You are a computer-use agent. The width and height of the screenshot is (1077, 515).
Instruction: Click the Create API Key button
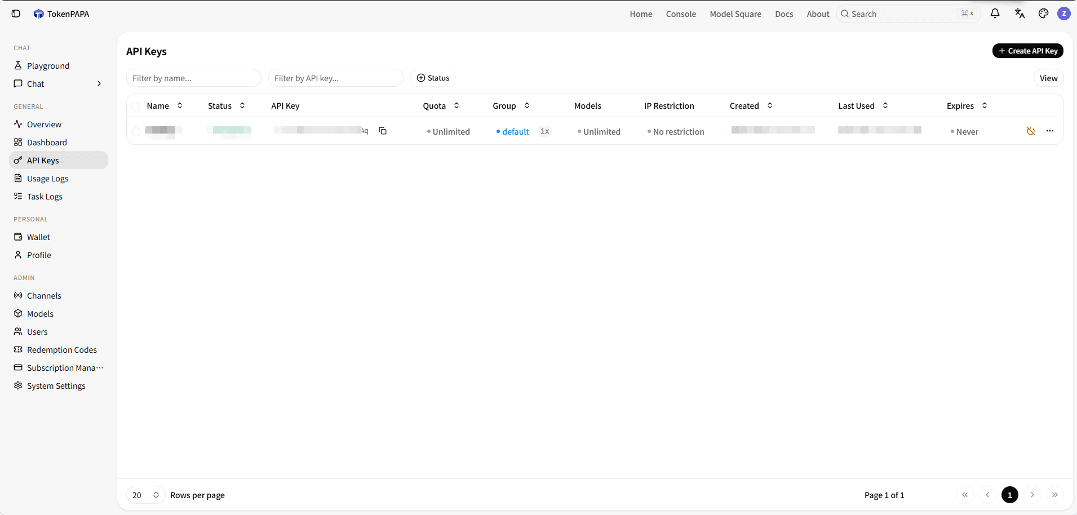pyautogui.click(x=1027, y=51)
